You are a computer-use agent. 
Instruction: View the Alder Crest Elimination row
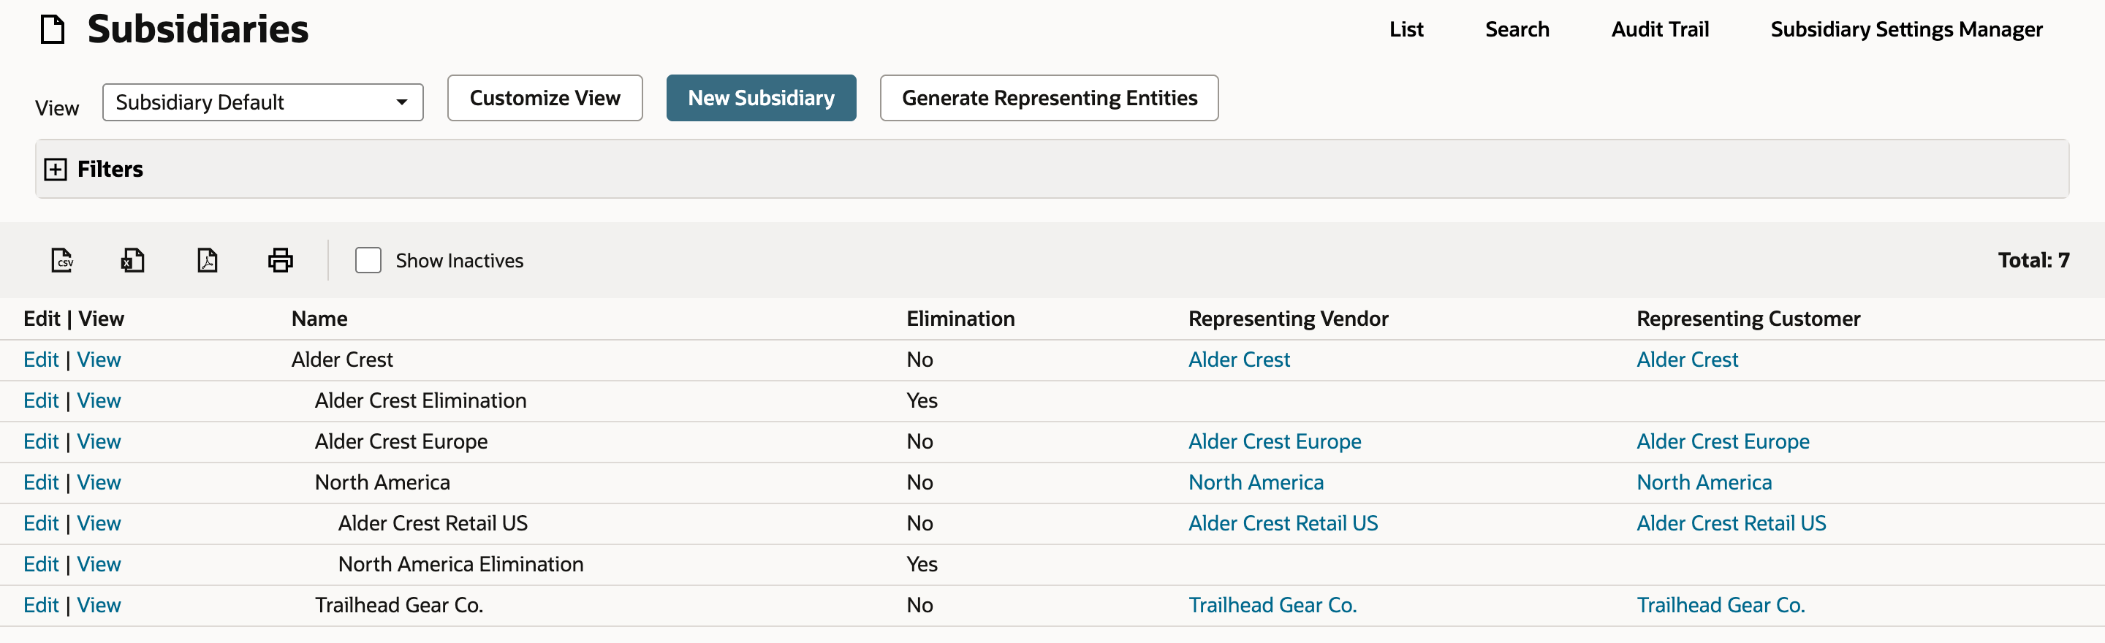pyautogui.click(x=99, y=400)
